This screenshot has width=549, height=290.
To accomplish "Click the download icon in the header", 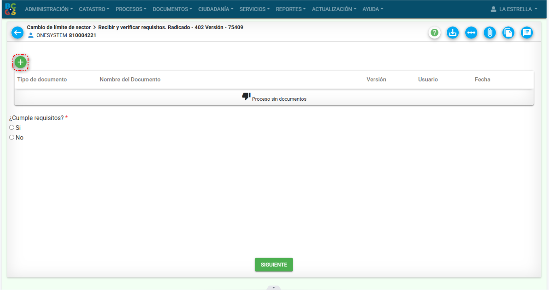I will [453, 33].
